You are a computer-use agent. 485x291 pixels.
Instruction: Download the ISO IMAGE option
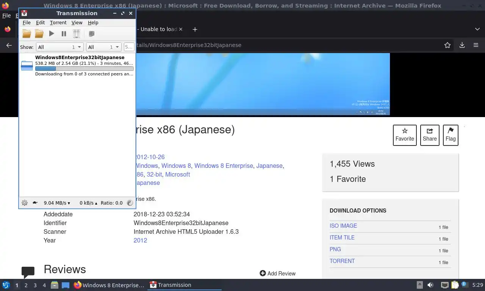343,226
